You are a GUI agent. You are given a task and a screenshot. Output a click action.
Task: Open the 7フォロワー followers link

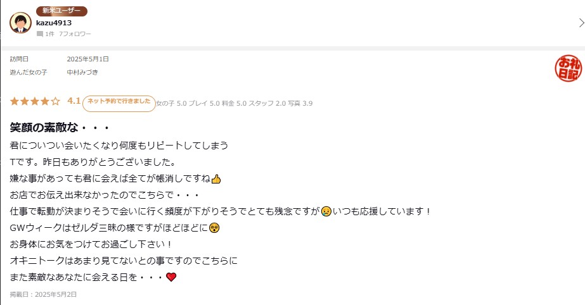(x=75, y=34)
